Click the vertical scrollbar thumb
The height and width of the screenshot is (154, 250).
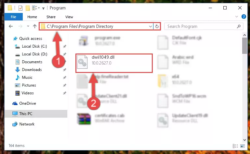pyautogui.click(x=244, y=46)
